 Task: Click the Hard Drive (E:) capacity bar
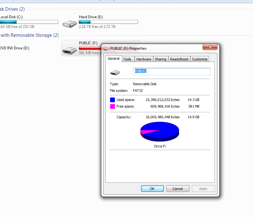108,22
